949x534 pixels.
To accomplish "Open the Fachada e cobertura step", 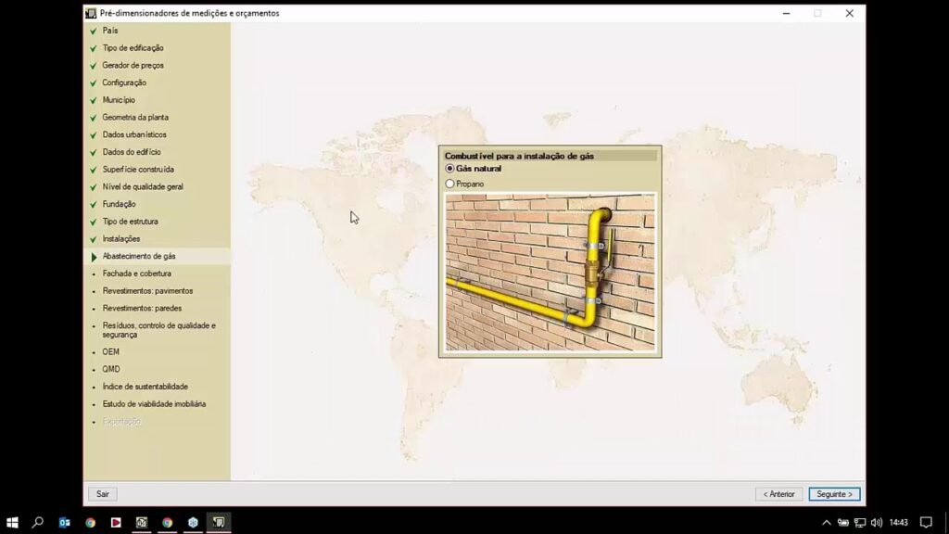I will pos(136,273).
